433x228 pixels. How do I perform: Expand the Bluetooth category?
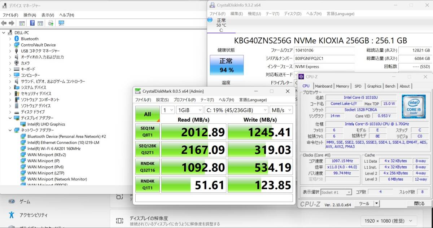10,39
